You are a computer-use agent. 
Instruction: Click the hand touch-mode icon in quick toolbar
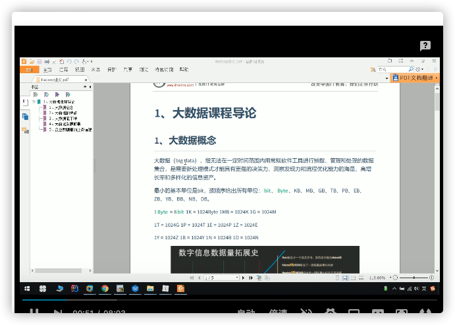[84, 61]
